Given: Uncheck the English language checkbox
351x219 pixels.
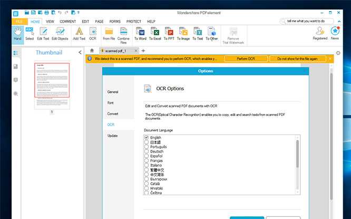Looking at the screenshot, I should (x=147, y=137).
